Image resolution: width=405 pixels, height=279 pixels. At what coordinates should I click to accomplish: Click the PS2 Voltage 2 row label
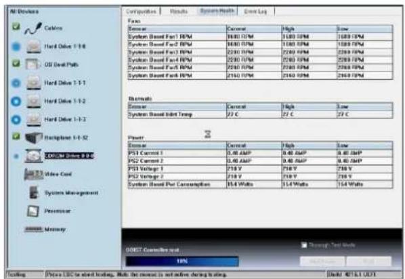(146, 177)
